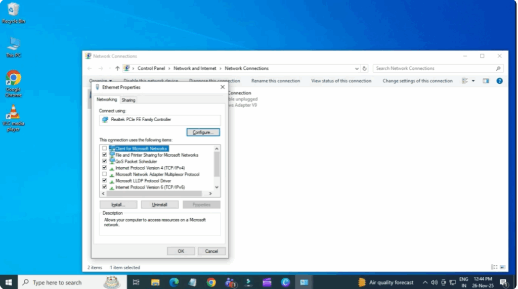Image resolution: width=518 pixels, height=289 pixels.
Task: Launch Google Chrome from the taskbar
Action: coord(211,282)
